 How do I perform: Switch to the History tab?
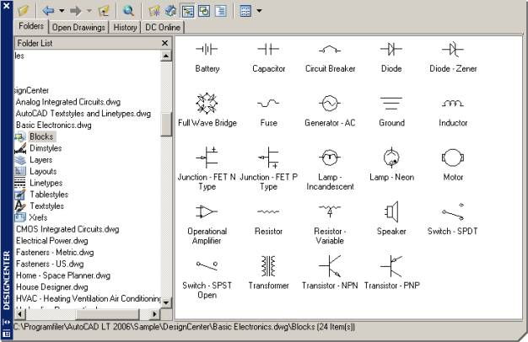pyautogui.click(x=125, y=28)
